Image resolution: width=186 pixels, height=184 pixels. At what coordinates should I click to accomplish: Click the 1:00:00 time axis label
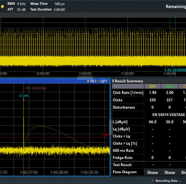tap(85, 74)
